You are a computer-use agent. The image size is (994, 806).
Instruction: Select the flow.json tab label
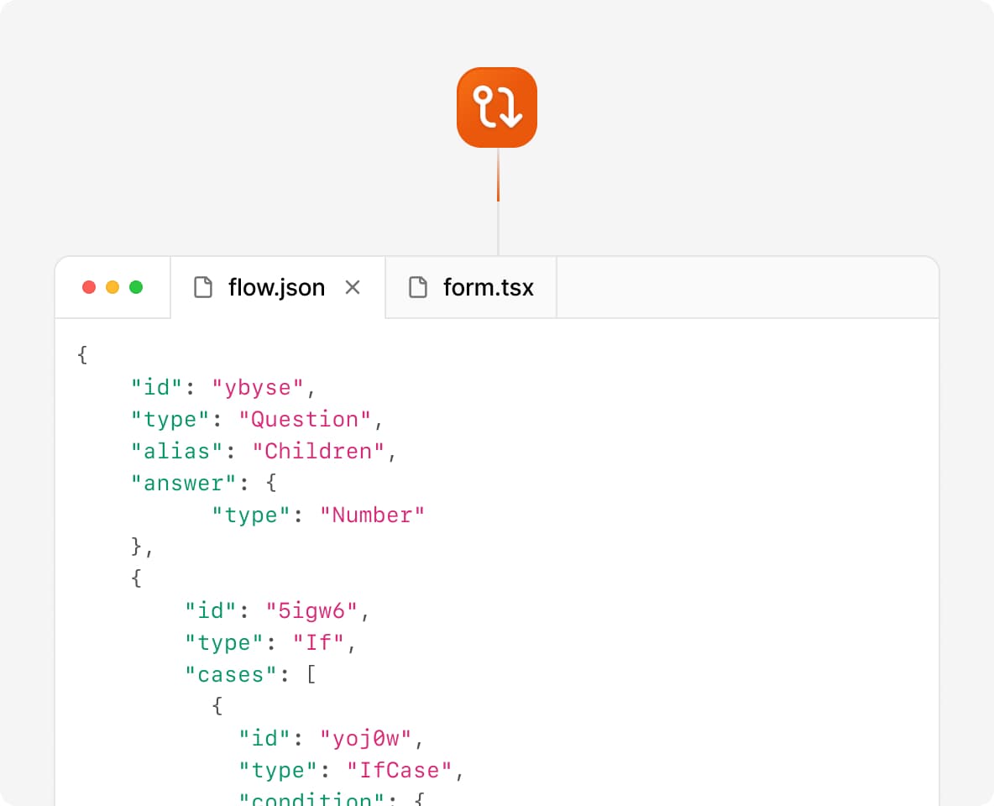(276, 288)
